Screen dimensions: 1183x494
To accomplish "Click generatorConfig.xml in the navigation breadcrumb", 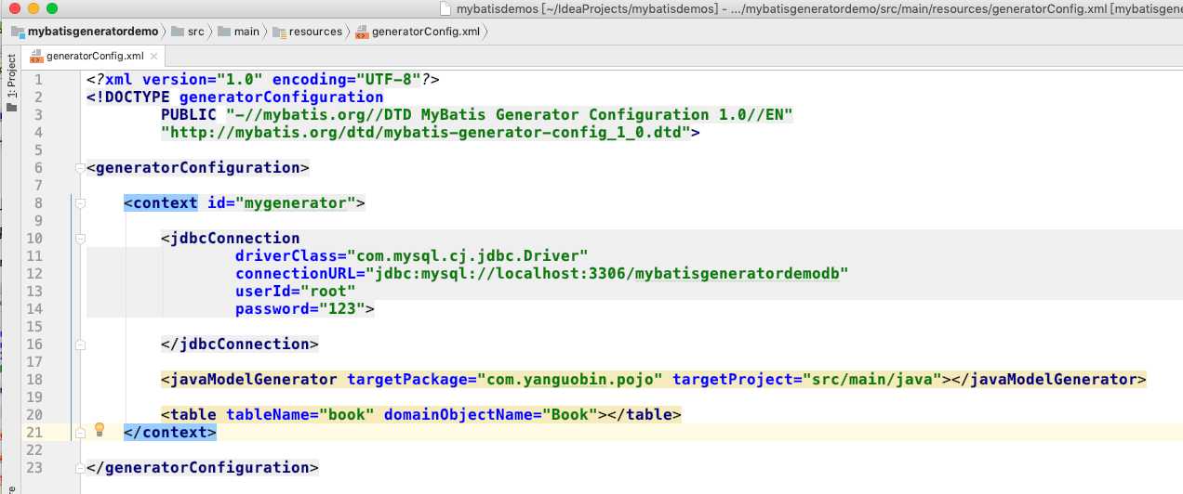I will tap(418, 32).
